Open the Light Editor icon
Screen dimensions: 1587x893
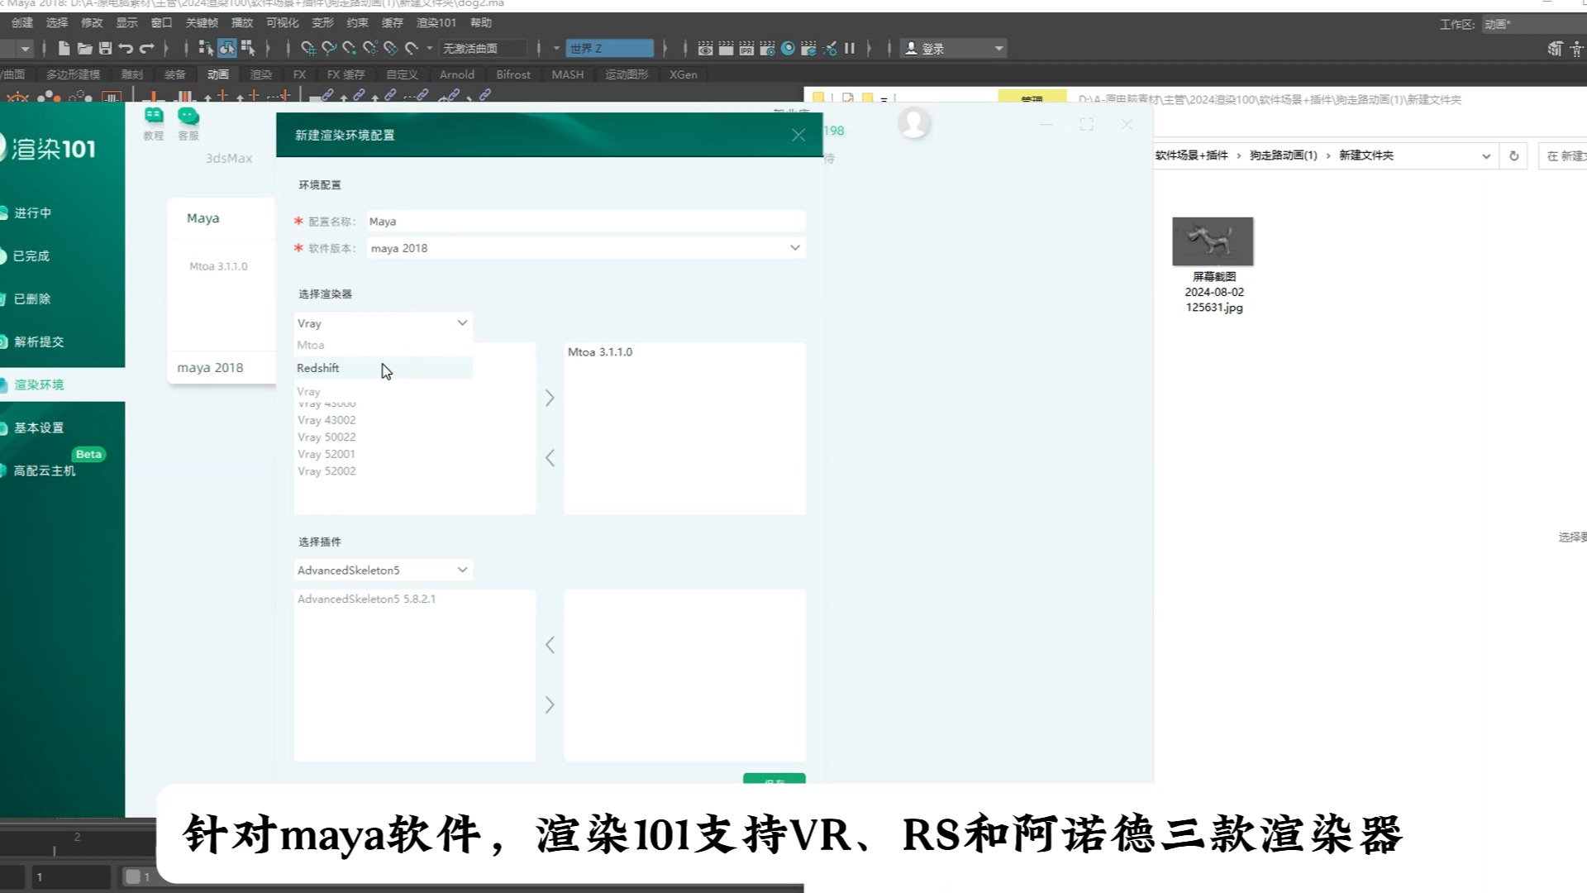pyautogui.click(x=830, y=49)
